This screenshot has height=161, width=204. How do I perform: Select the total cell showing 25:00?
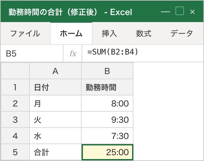click(107, 152)
